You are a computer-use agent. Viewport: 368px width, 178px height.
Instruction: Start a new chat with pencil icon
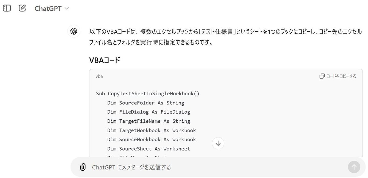[22, 8]
